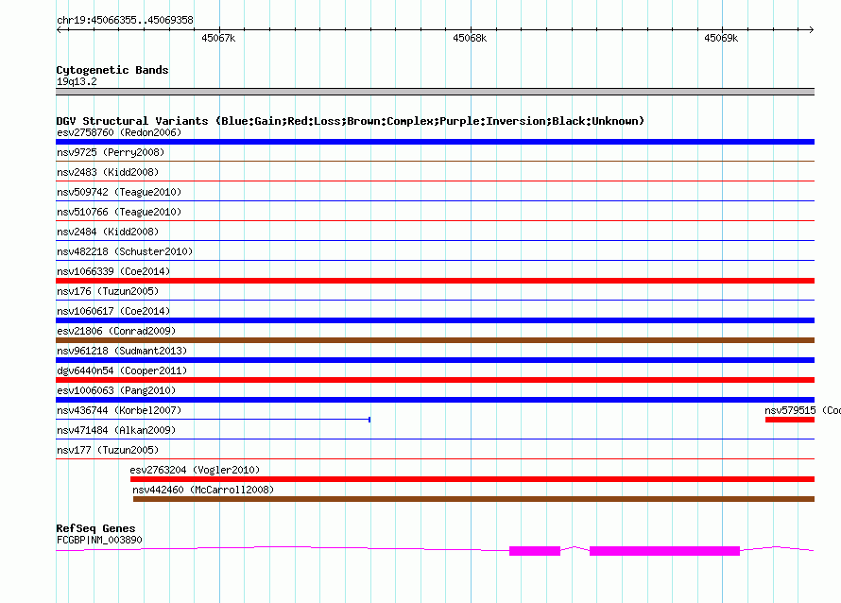Open variant esv1006063 (Pang2010) label

pos(116,390)
